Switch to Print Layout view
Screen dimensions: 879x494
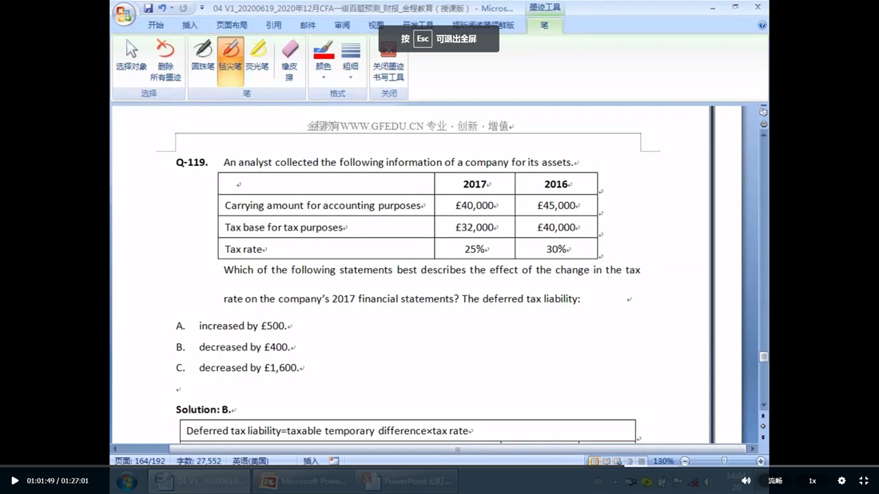(x=595, y=461)
